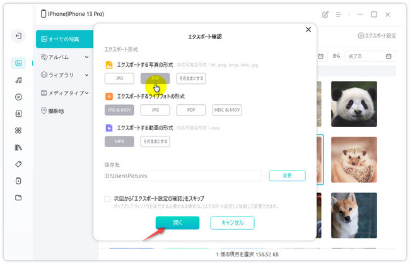Screen dimensions: 410x264
Task: Open the hamburger menu in title bar
Action: click(339, 14)
